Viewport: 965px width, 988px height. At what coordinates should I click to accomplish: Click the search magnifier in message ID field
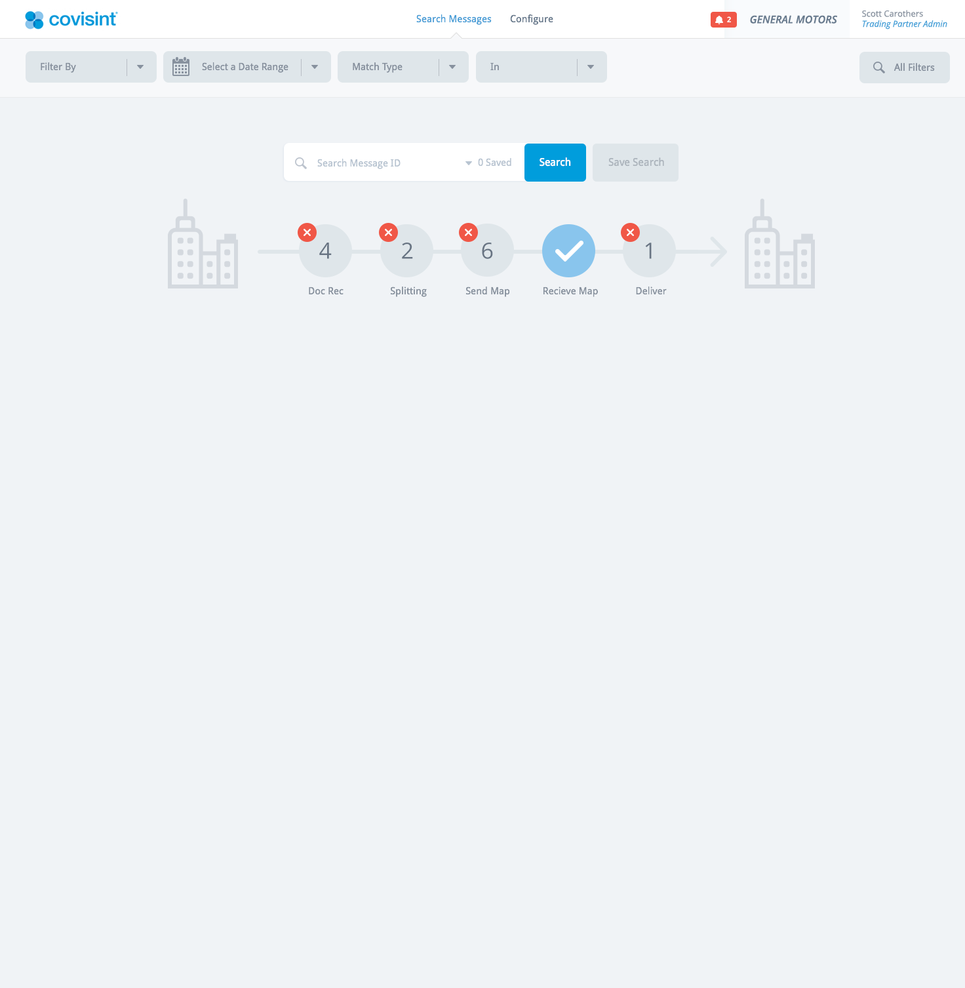(301, 163)
